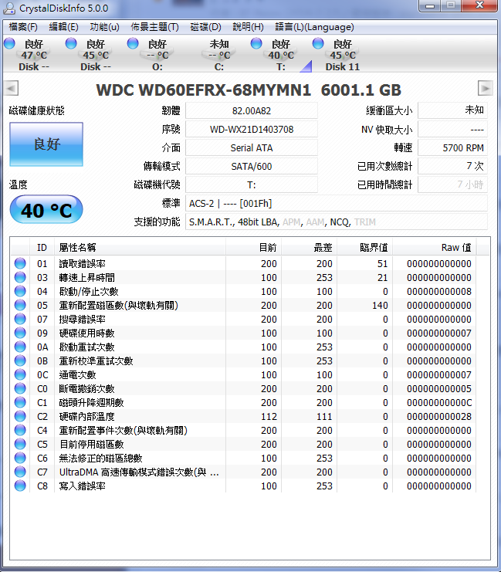
Task: Click the right arrow to next disk
Action: tap(486, 88)
